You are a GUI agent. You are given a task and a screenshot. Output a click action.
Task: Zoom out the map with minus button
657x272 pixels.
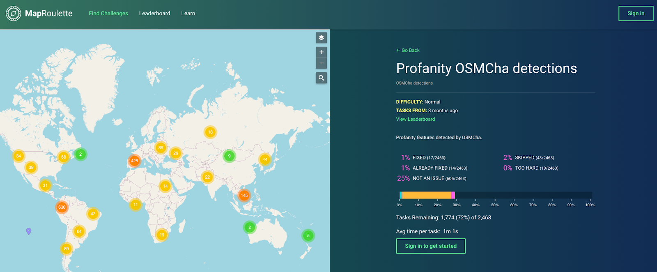[x=321, y=63]
